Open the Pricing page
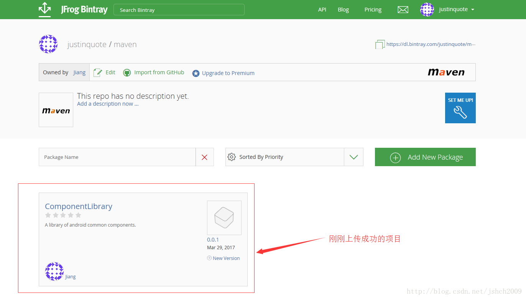The width and height of the screenshot is (526, 299). (373, 10)
